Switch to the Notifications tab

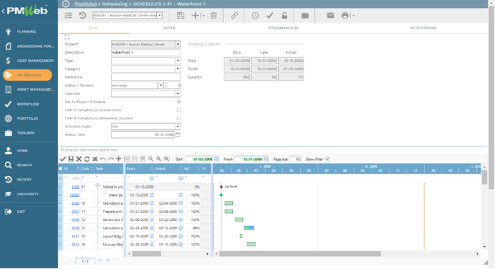[x=423, y=28]
